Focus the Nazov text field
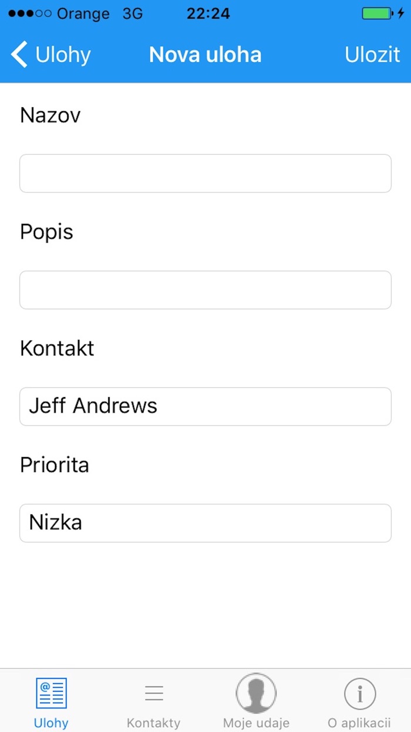 pos(206,173)
